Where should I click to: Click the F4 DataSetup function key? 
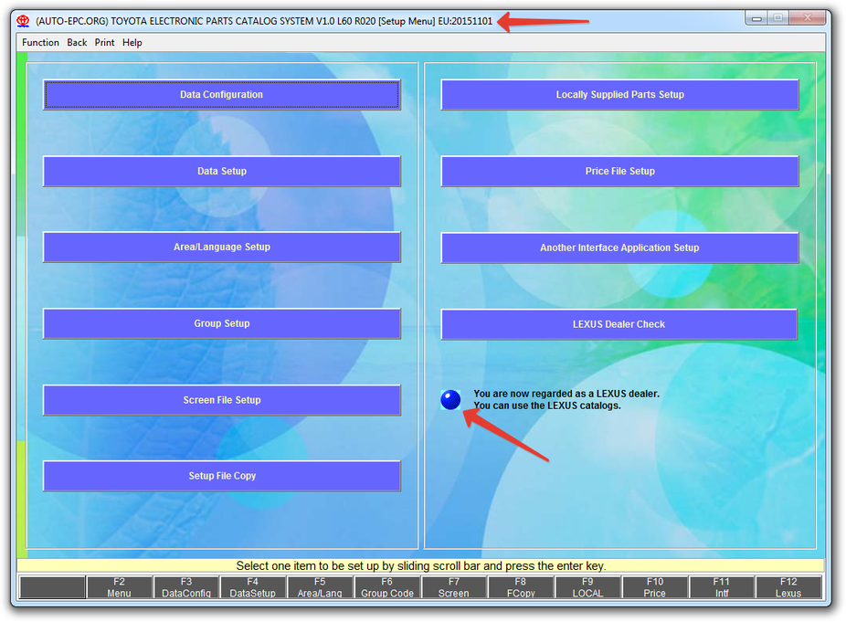[253, 587]
